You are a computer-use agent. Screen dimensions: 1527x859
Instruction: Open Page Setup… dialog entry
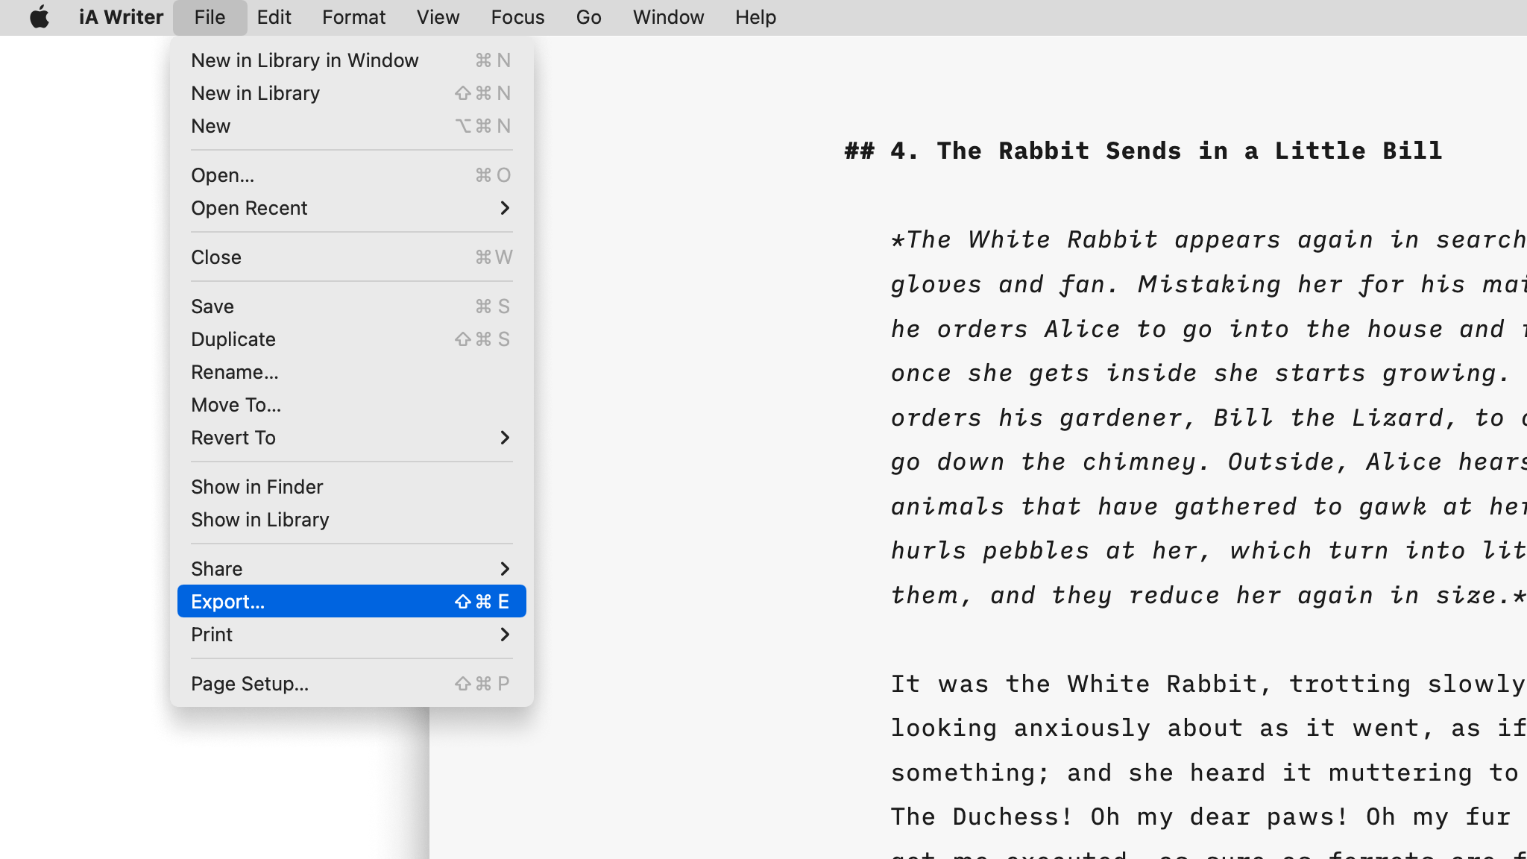(249, 684)
